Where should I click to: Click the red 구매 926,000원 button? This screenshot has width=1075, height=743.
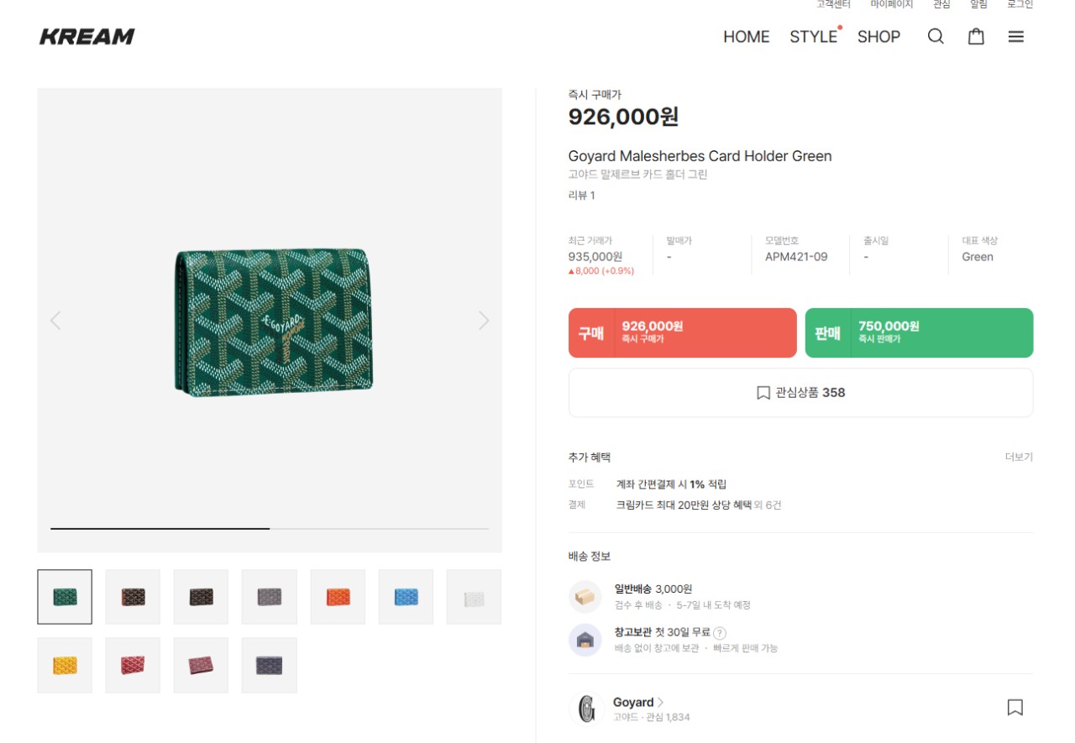(x=682, y=332)
